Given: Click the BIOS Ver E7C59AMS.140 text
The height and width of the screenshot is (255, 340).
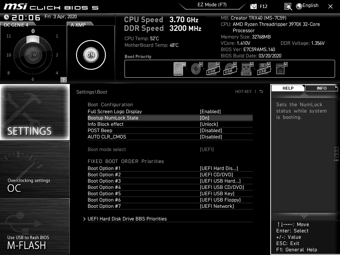Looking at the screenshot, I should [248, 49].
